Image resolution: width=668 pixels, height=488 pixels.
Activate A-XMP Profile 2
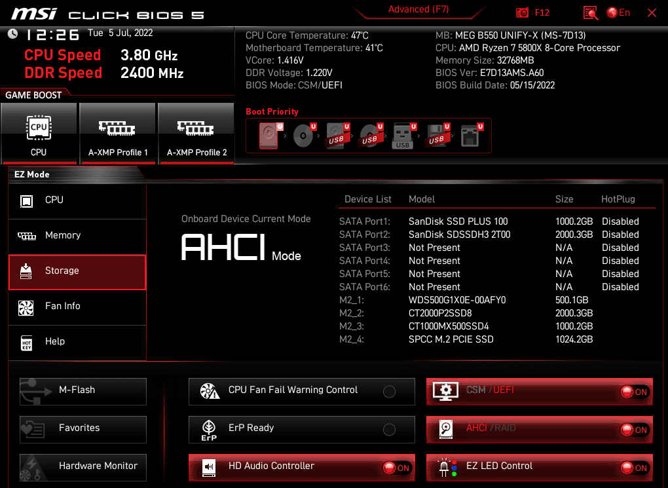196,134
